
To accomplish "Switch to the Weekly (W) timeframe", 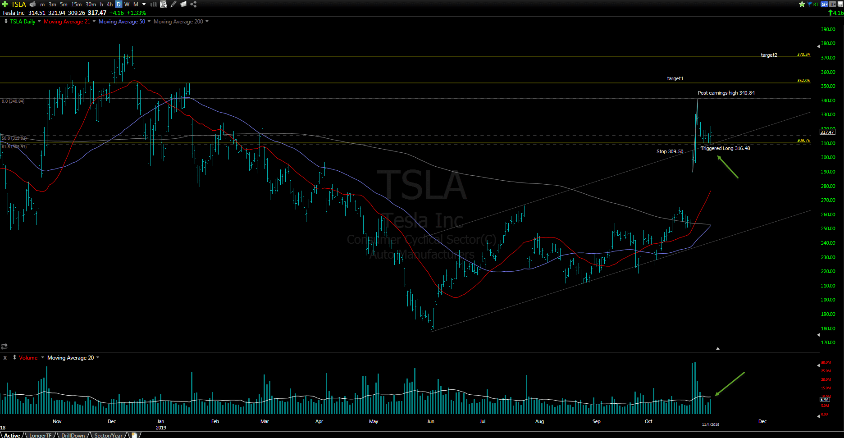I will pos(127,5).
